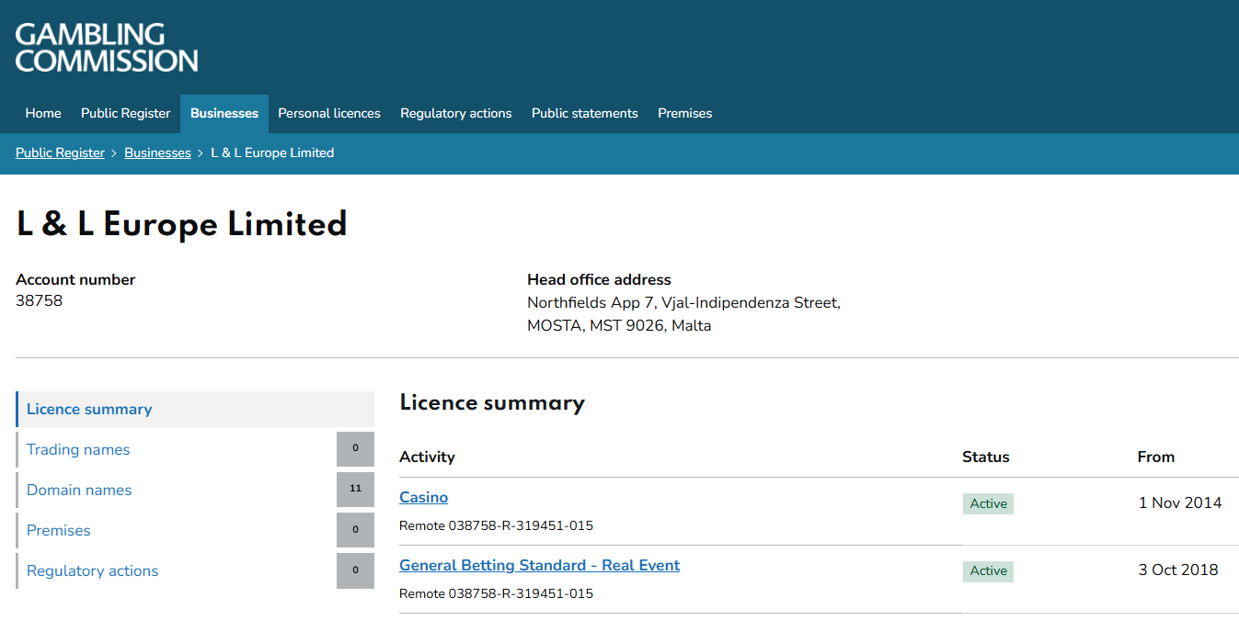
Task: Click Remote licence number under General Betting
Action: pos(496,593)
